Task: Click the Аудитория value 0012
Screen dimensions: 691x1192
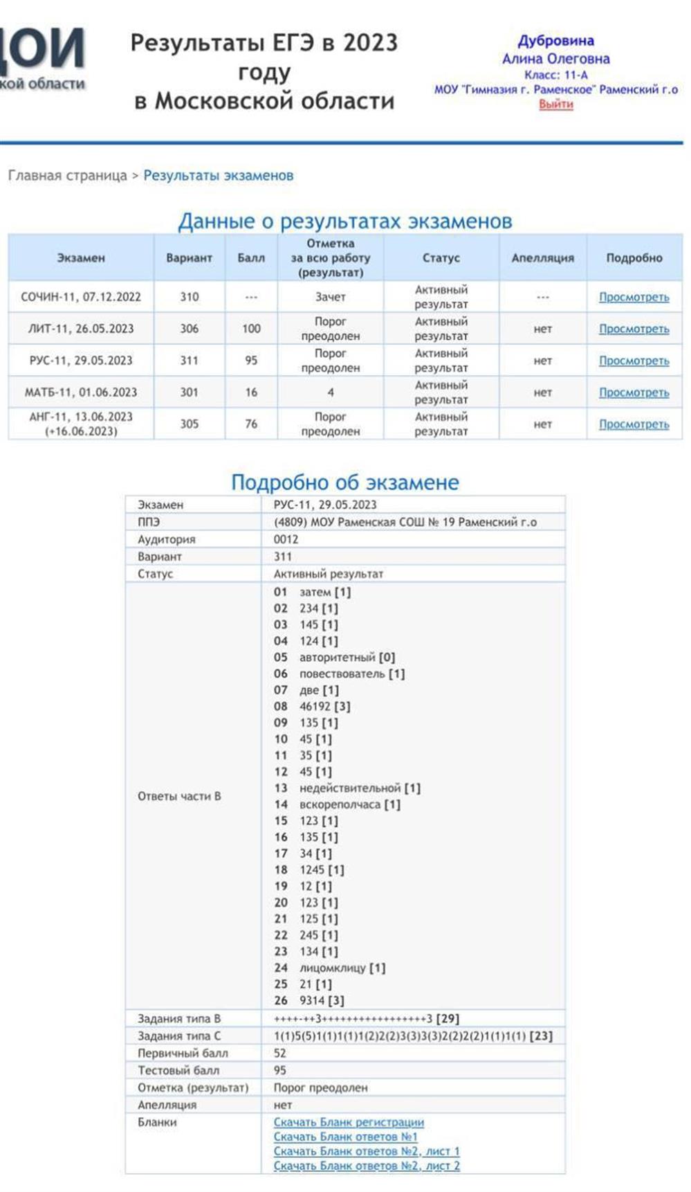Action: (x=286, y=539)
